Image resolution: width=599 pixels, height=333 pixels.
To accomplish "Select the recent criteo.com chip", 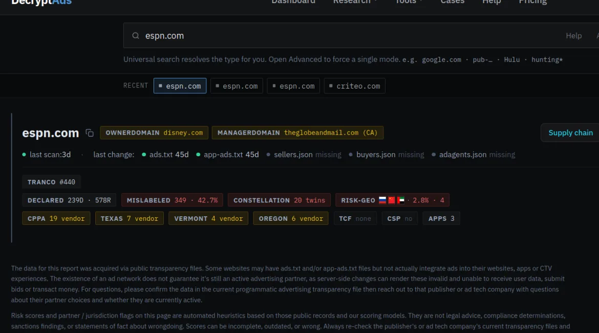I will (354, 86).
